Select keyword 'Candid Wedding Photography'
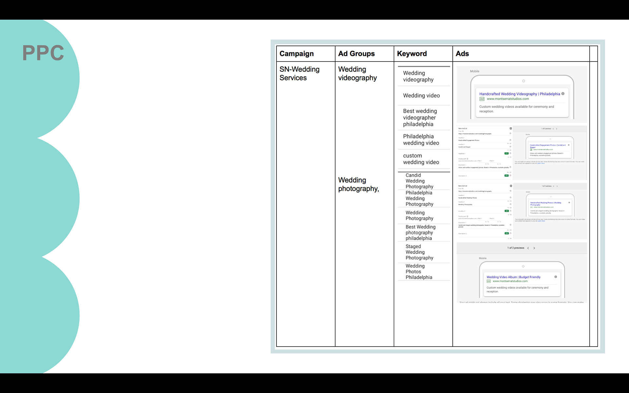629x393 pixels. click(x=419, y=181)
